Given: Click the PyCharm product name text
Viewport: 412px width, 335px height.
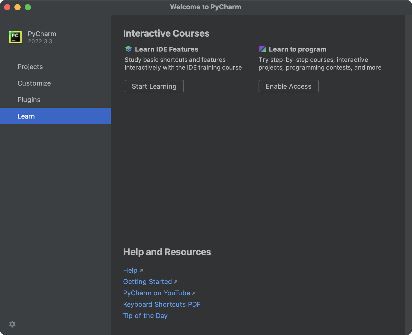Looking at the screenshot, I should pyautogui.click(x=42, y=34).
